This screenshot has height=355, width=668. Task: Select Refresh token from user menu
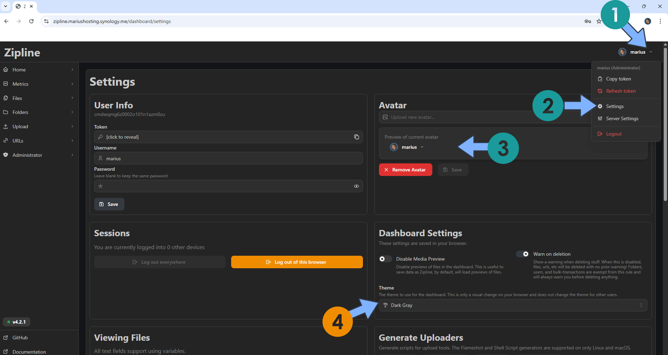pyautogui.click(x=626, y=91)
